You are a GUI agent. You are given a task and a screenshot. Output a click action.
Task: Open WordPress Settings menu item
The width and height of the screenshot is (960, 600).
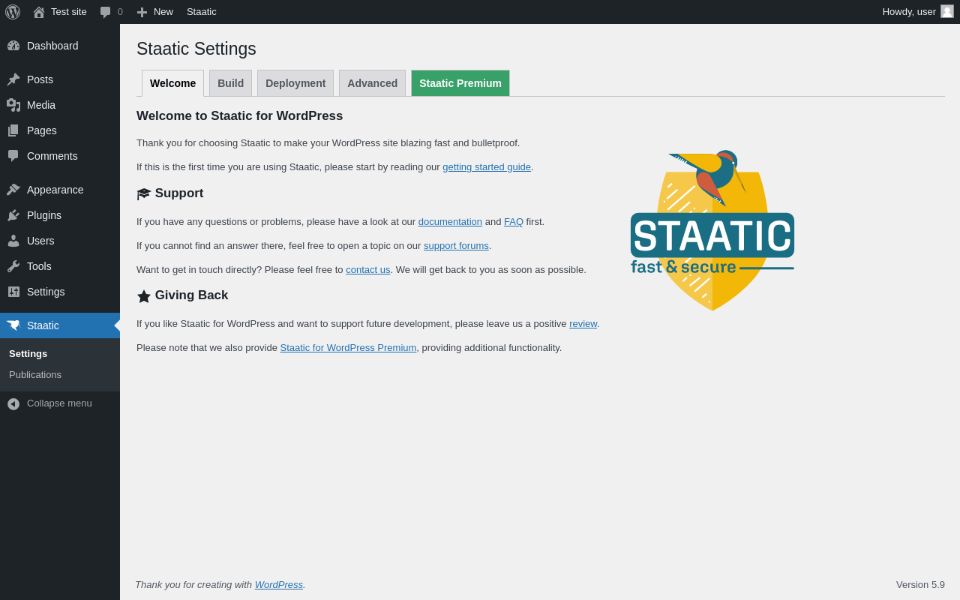pyautogui.click(x=60, y=292)
